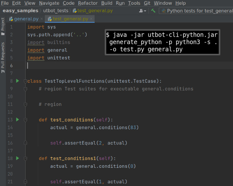Screen dimensions: 233x186
Task: Click general.conditions(83) call
Action: (107, 127)
